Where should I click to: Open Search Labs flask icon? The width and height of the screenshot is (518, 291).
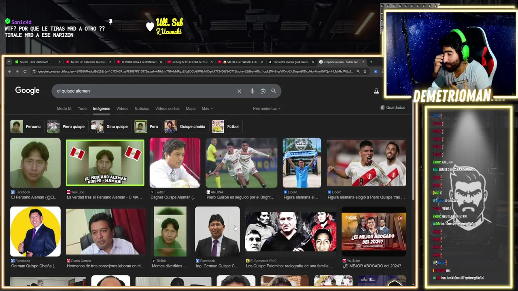click(376, 91)
